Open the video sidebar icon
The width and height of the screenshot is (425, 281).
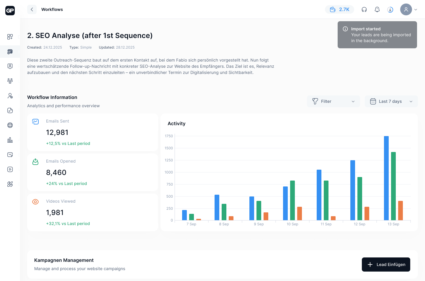point(10,169)
